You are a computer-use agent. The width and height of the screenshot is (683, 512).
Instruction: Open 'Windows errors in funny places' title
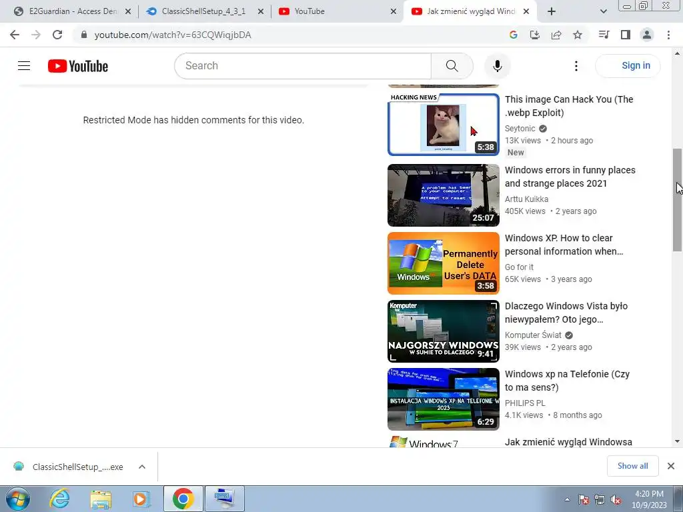[x=570, y=176]
